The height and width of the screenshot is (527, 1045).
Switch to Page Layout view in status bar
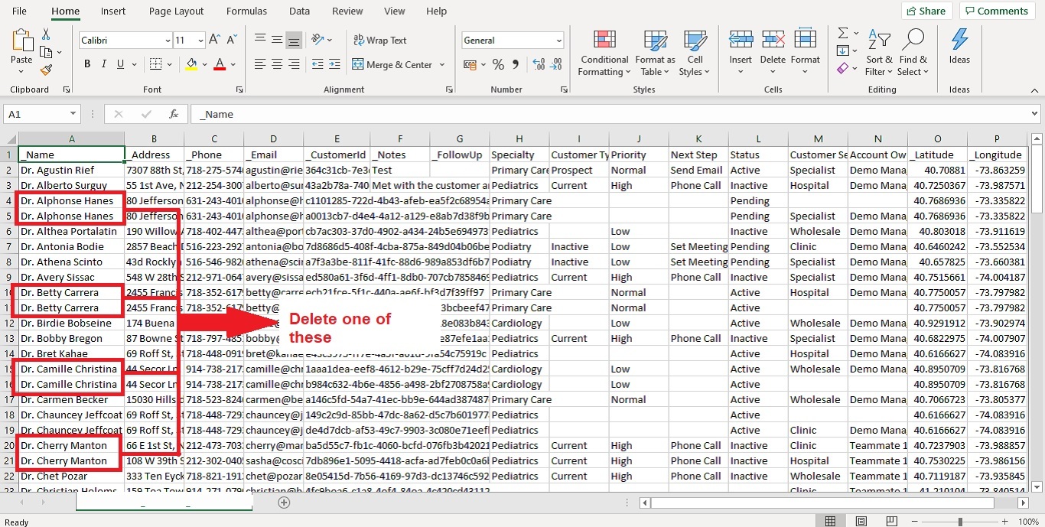click(x=861, y=522)
